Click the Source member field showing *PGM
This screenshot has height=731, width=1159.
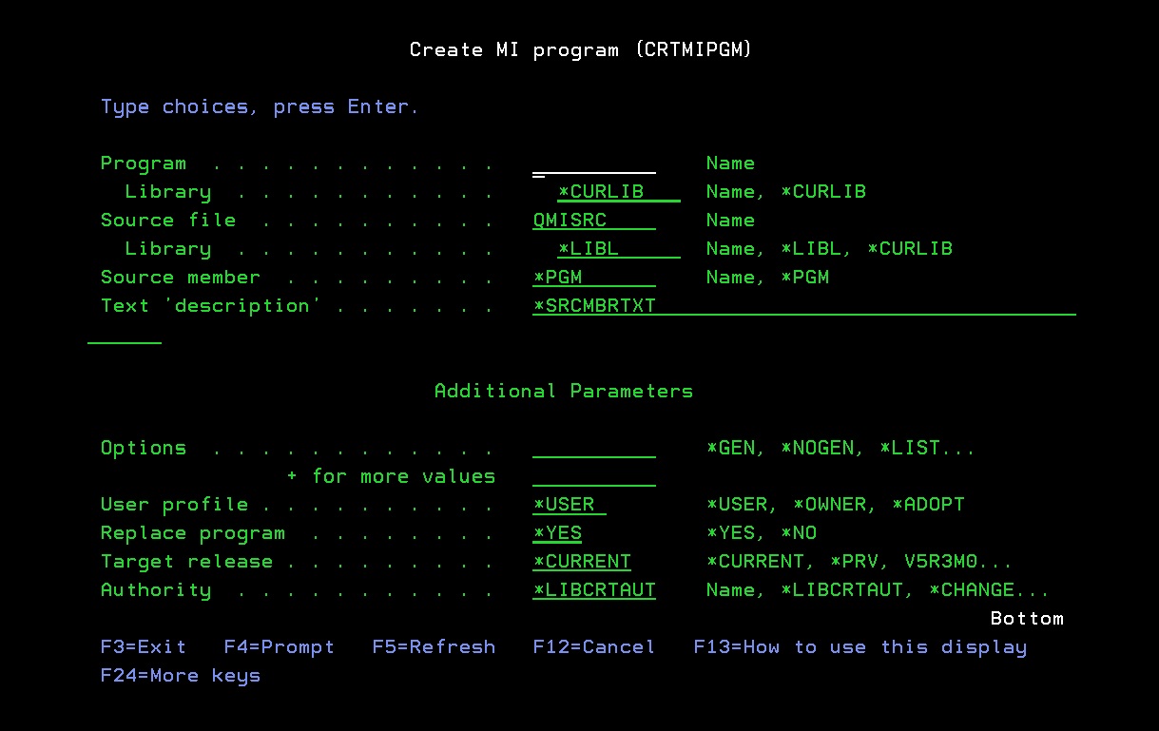click(x=593, y=278)
